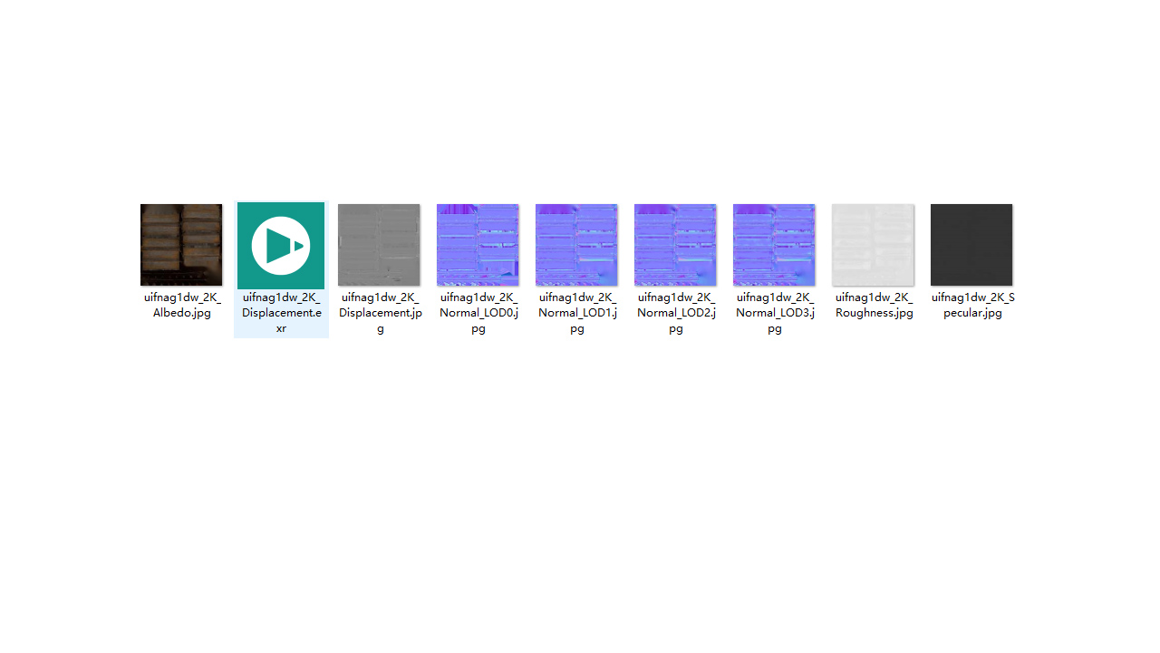Click empty white area to deselect files
This screenshot has width=1160, height=653.
pos(580,499)
